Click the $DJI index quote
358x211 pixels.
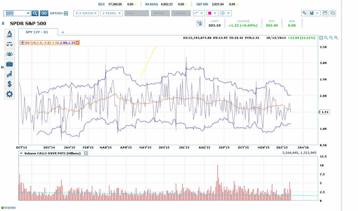pos(117,4)
